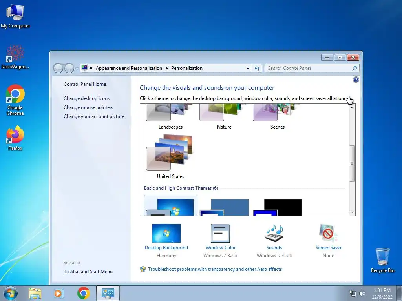Select the United States theme
This screenshot has width=402, height=301.
coord(170,157)
